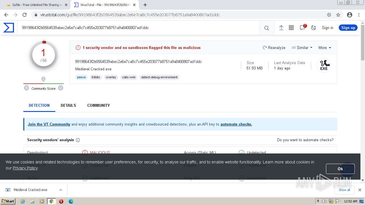
Task: Click the volume speaker tray icon
Action: point(324,201)
